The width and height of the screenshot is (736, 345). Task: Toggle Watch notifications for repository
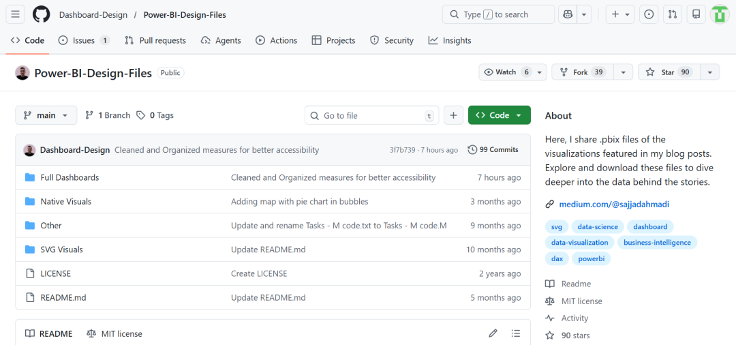tap(506, 72)
